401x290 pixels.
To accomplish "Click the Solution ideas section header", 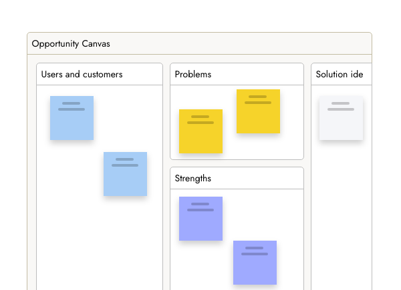I will (x=340, y=74).
